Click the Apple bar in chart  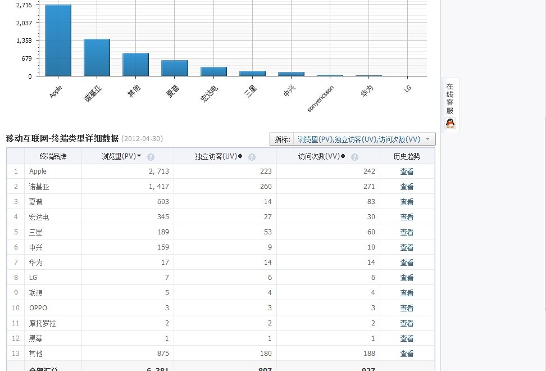point(58,40)
